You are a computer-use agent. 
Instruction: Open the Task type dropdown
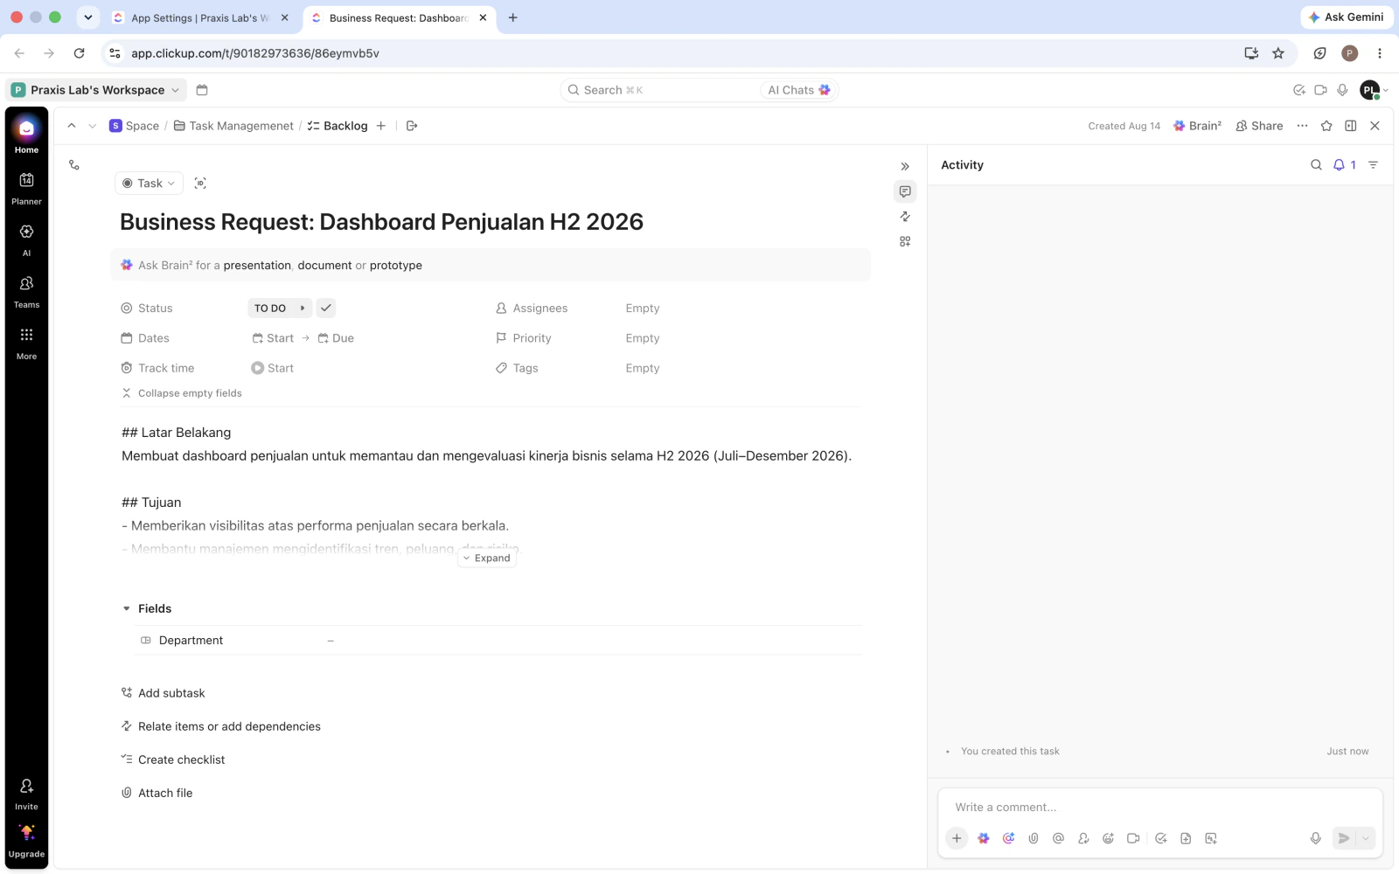(x=149, y=184)
